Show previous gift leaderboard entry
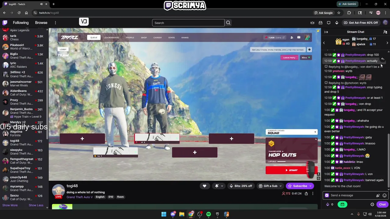 (x=324, y=43)
